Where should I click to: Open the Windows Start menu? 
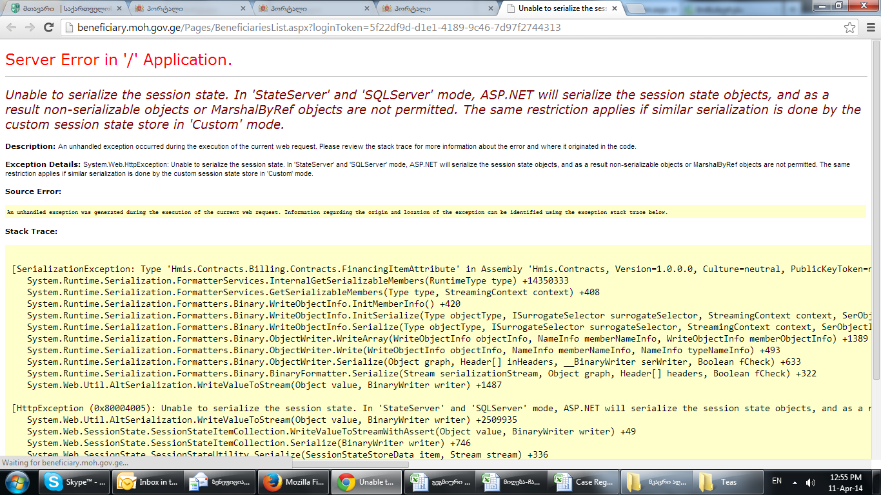click(17, 482)
